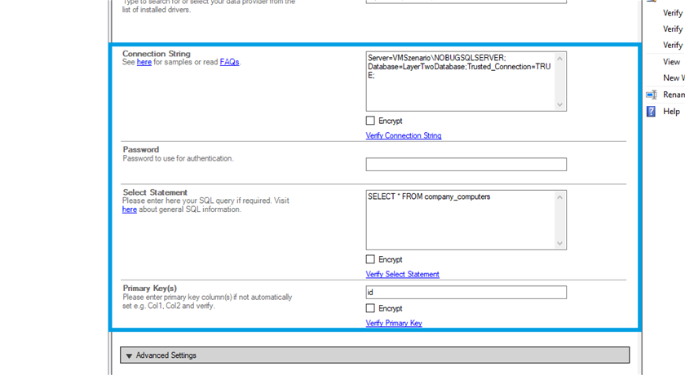Check Encrypt below the Primary Key field

point(370,308)
